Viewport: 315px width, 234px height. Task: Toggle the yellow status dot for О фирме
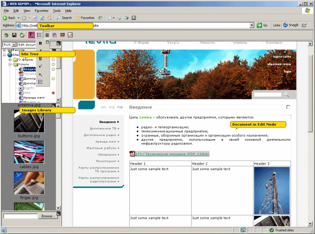(53, 59)
